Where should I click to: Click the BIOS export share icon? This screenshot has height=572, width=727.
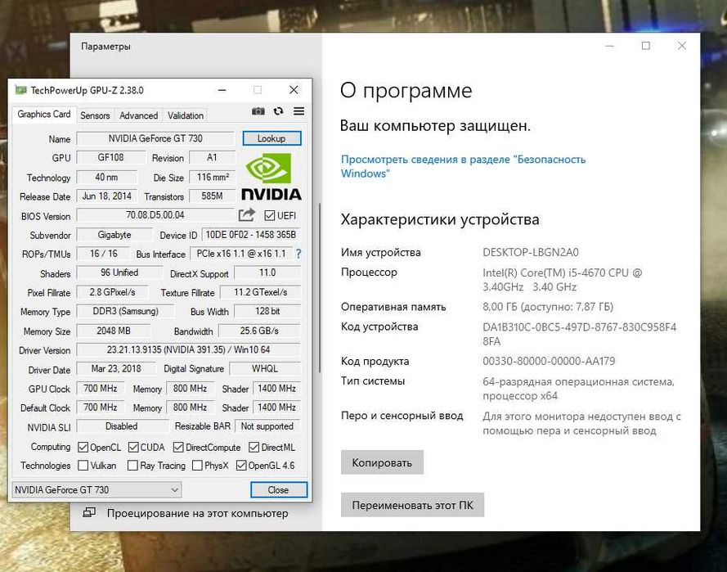tap(247, 214)
